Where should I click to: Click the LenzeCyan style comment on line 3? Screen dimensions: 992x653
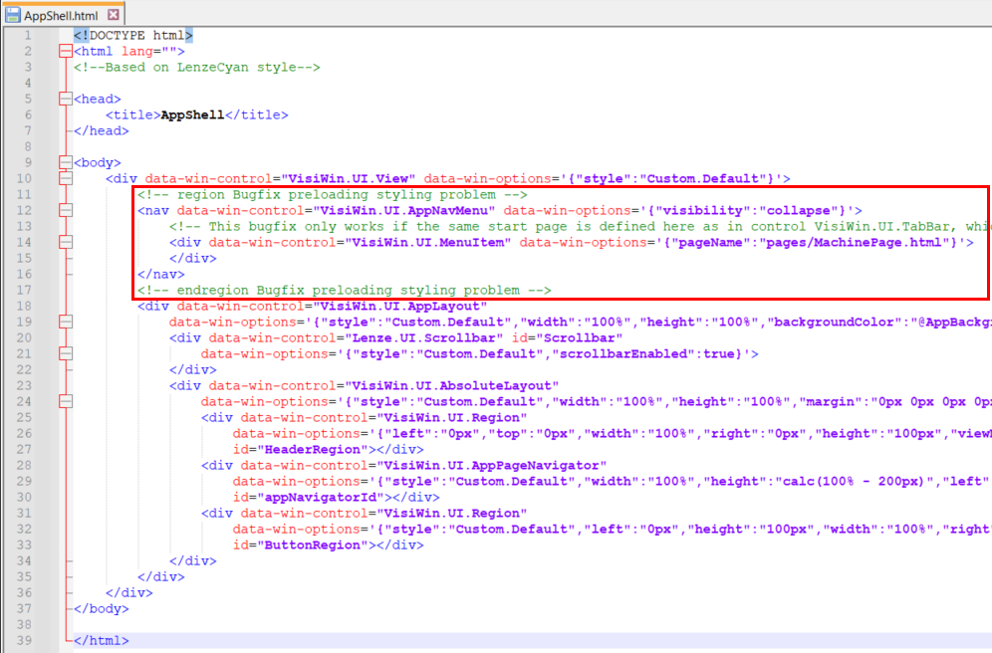196,68
